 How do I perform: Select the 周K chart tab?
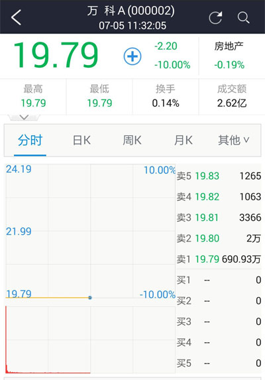pos(132,140)
